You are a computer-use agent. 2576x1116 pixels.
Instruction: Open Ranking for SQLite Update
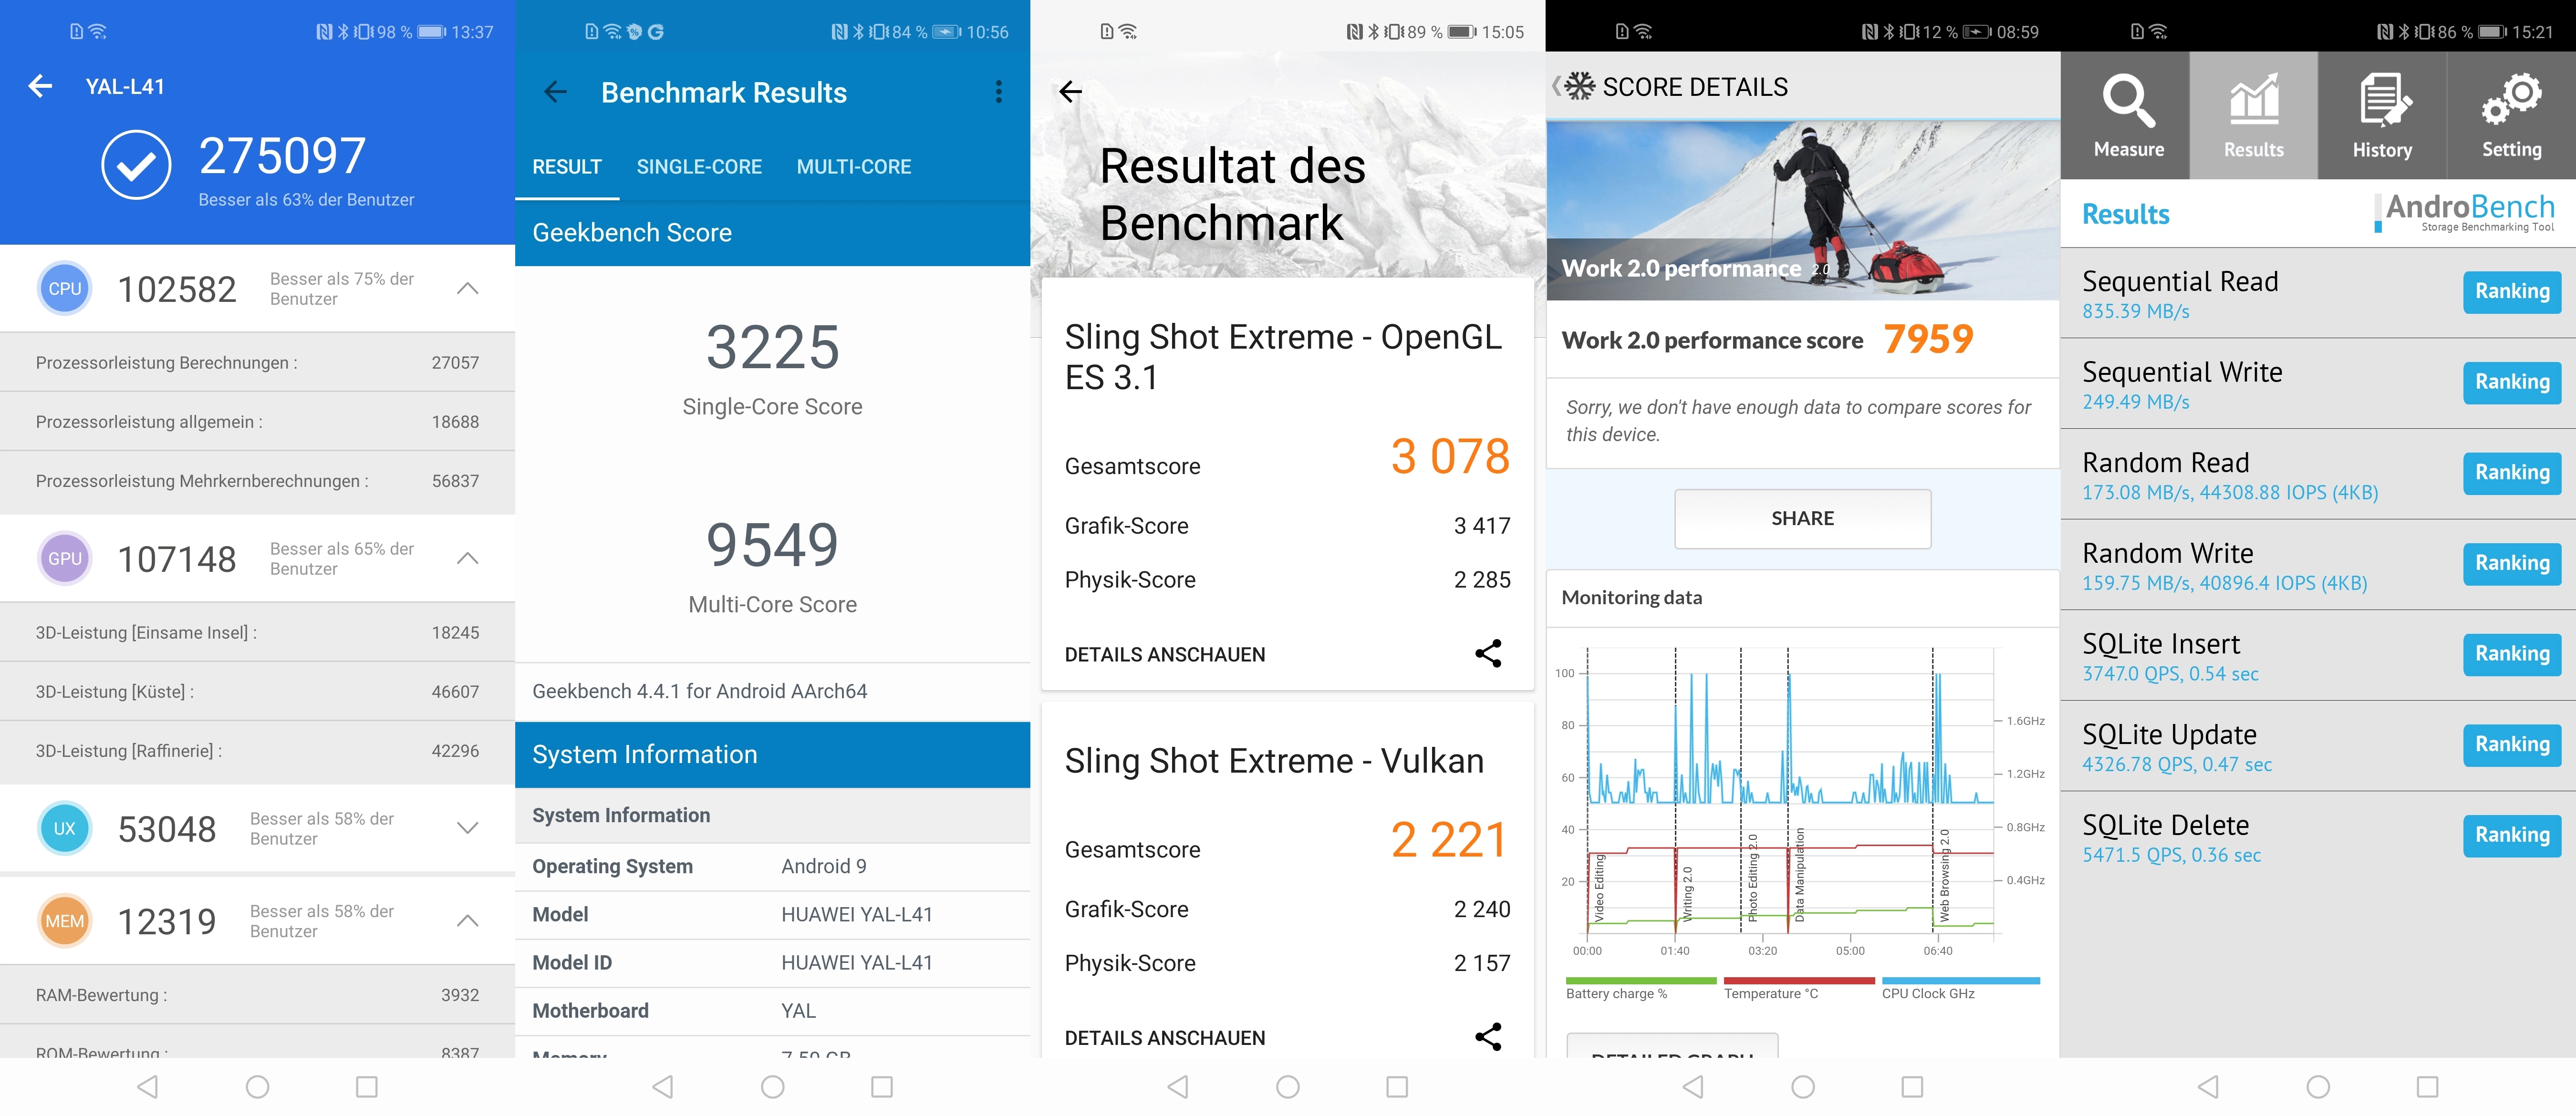(2512, 745)
